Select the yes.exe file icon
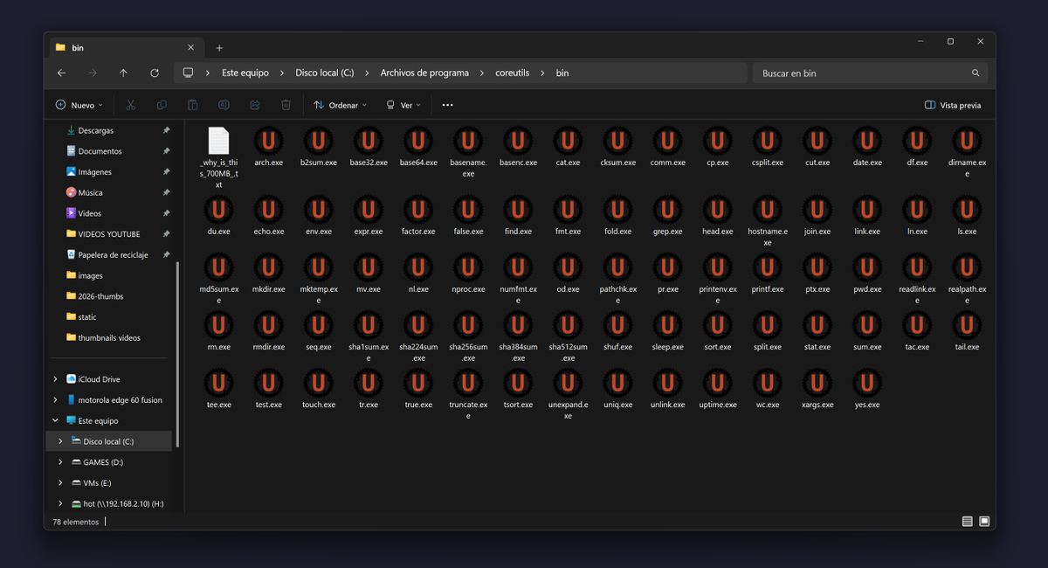This screenshot has height=568, width=1048. (867, 383)
